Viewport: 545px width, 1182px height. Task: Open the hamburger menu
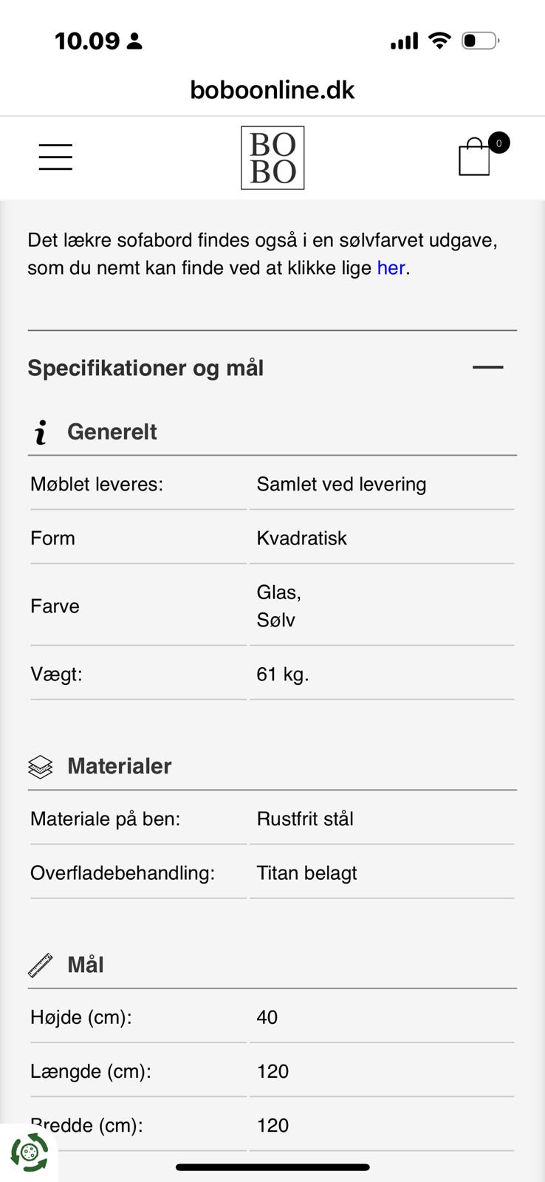(x=55, y=157)
